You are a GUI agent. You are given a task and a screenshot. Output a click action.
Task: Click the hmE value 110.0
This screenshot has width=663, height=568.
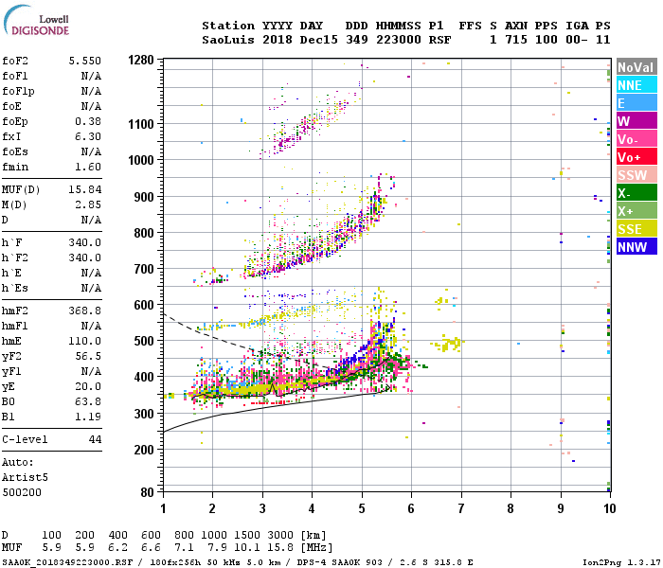pos(85,342)
